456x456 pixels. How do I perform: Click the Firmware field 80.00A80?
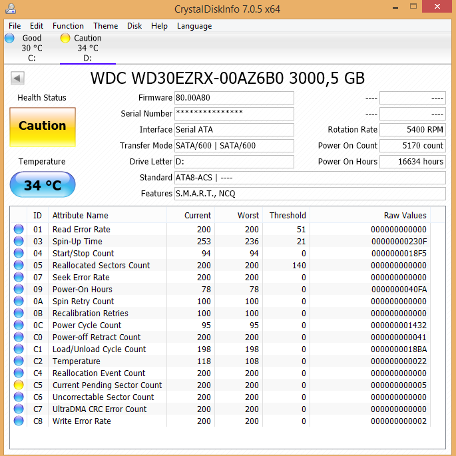click(x=234, y=98)
